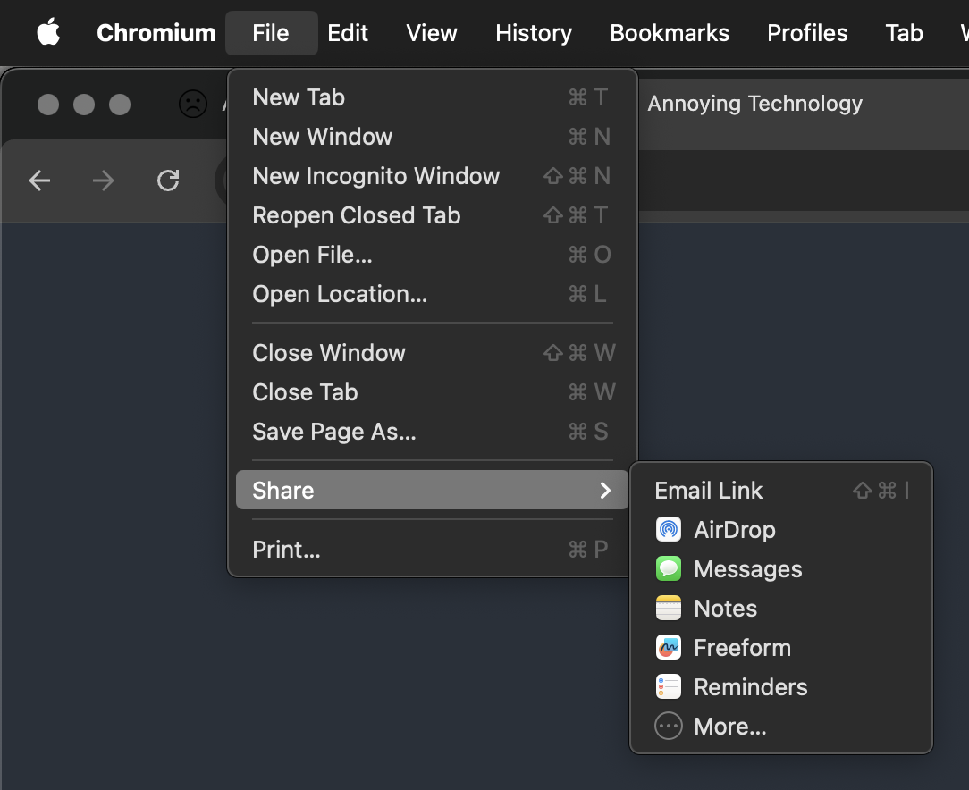Share the page to Notes
This screenshot has height=790, width=969.
point(780,609)
